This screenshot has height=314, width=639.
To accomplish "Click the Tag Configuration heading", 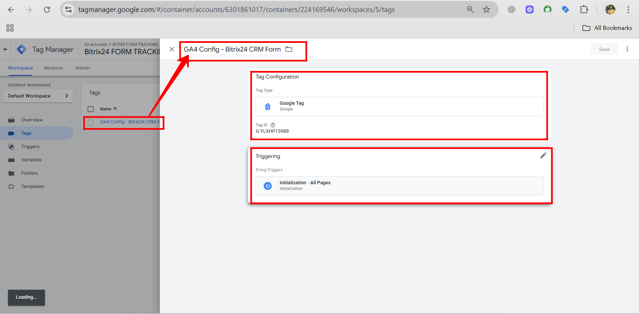I will tap(277, 77).
